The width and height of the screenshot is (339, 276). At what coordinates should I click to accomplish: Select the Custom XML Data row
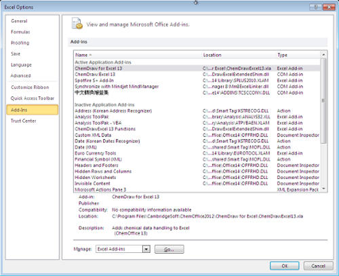pos(197,135)
